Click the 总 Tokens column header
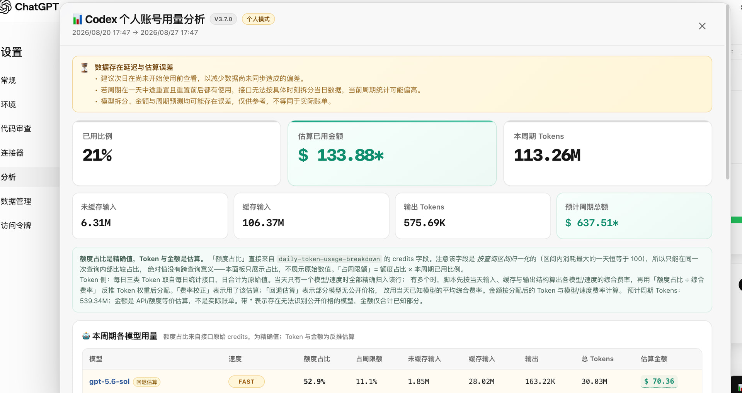 pos(597,359)
